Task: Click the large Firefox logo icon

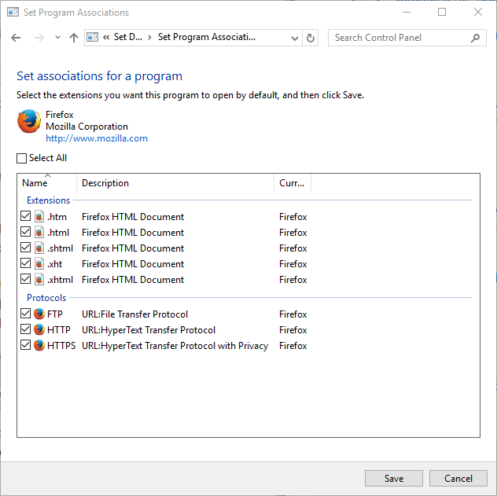Action: pyautogui.click(x=29, y=121)
